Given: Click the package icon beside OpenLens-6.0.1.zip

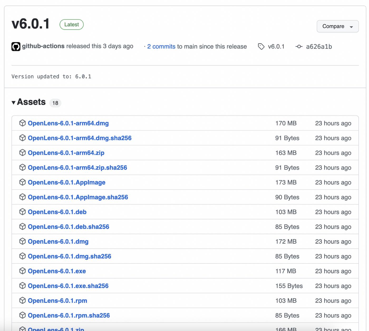Looking at the screenshot, I should point(23,329).
